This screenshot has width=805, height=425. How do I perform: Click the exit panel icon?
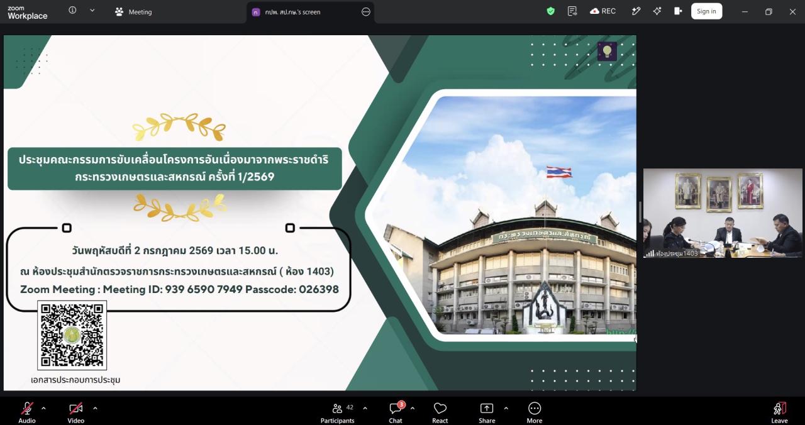click(x=677, y=11)
